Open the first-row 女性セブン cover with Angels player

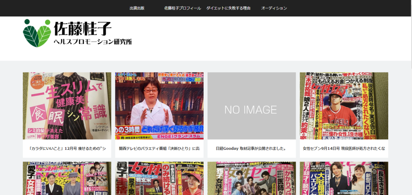[344, 106]
